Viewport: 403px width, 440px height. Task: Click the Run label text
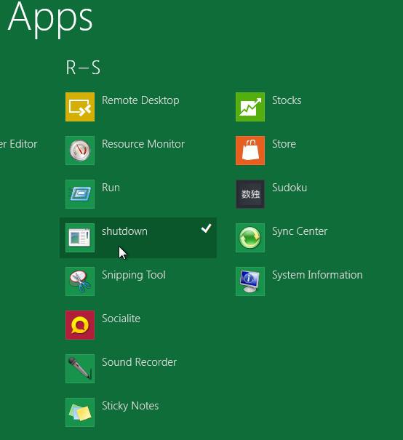[111, 188]
